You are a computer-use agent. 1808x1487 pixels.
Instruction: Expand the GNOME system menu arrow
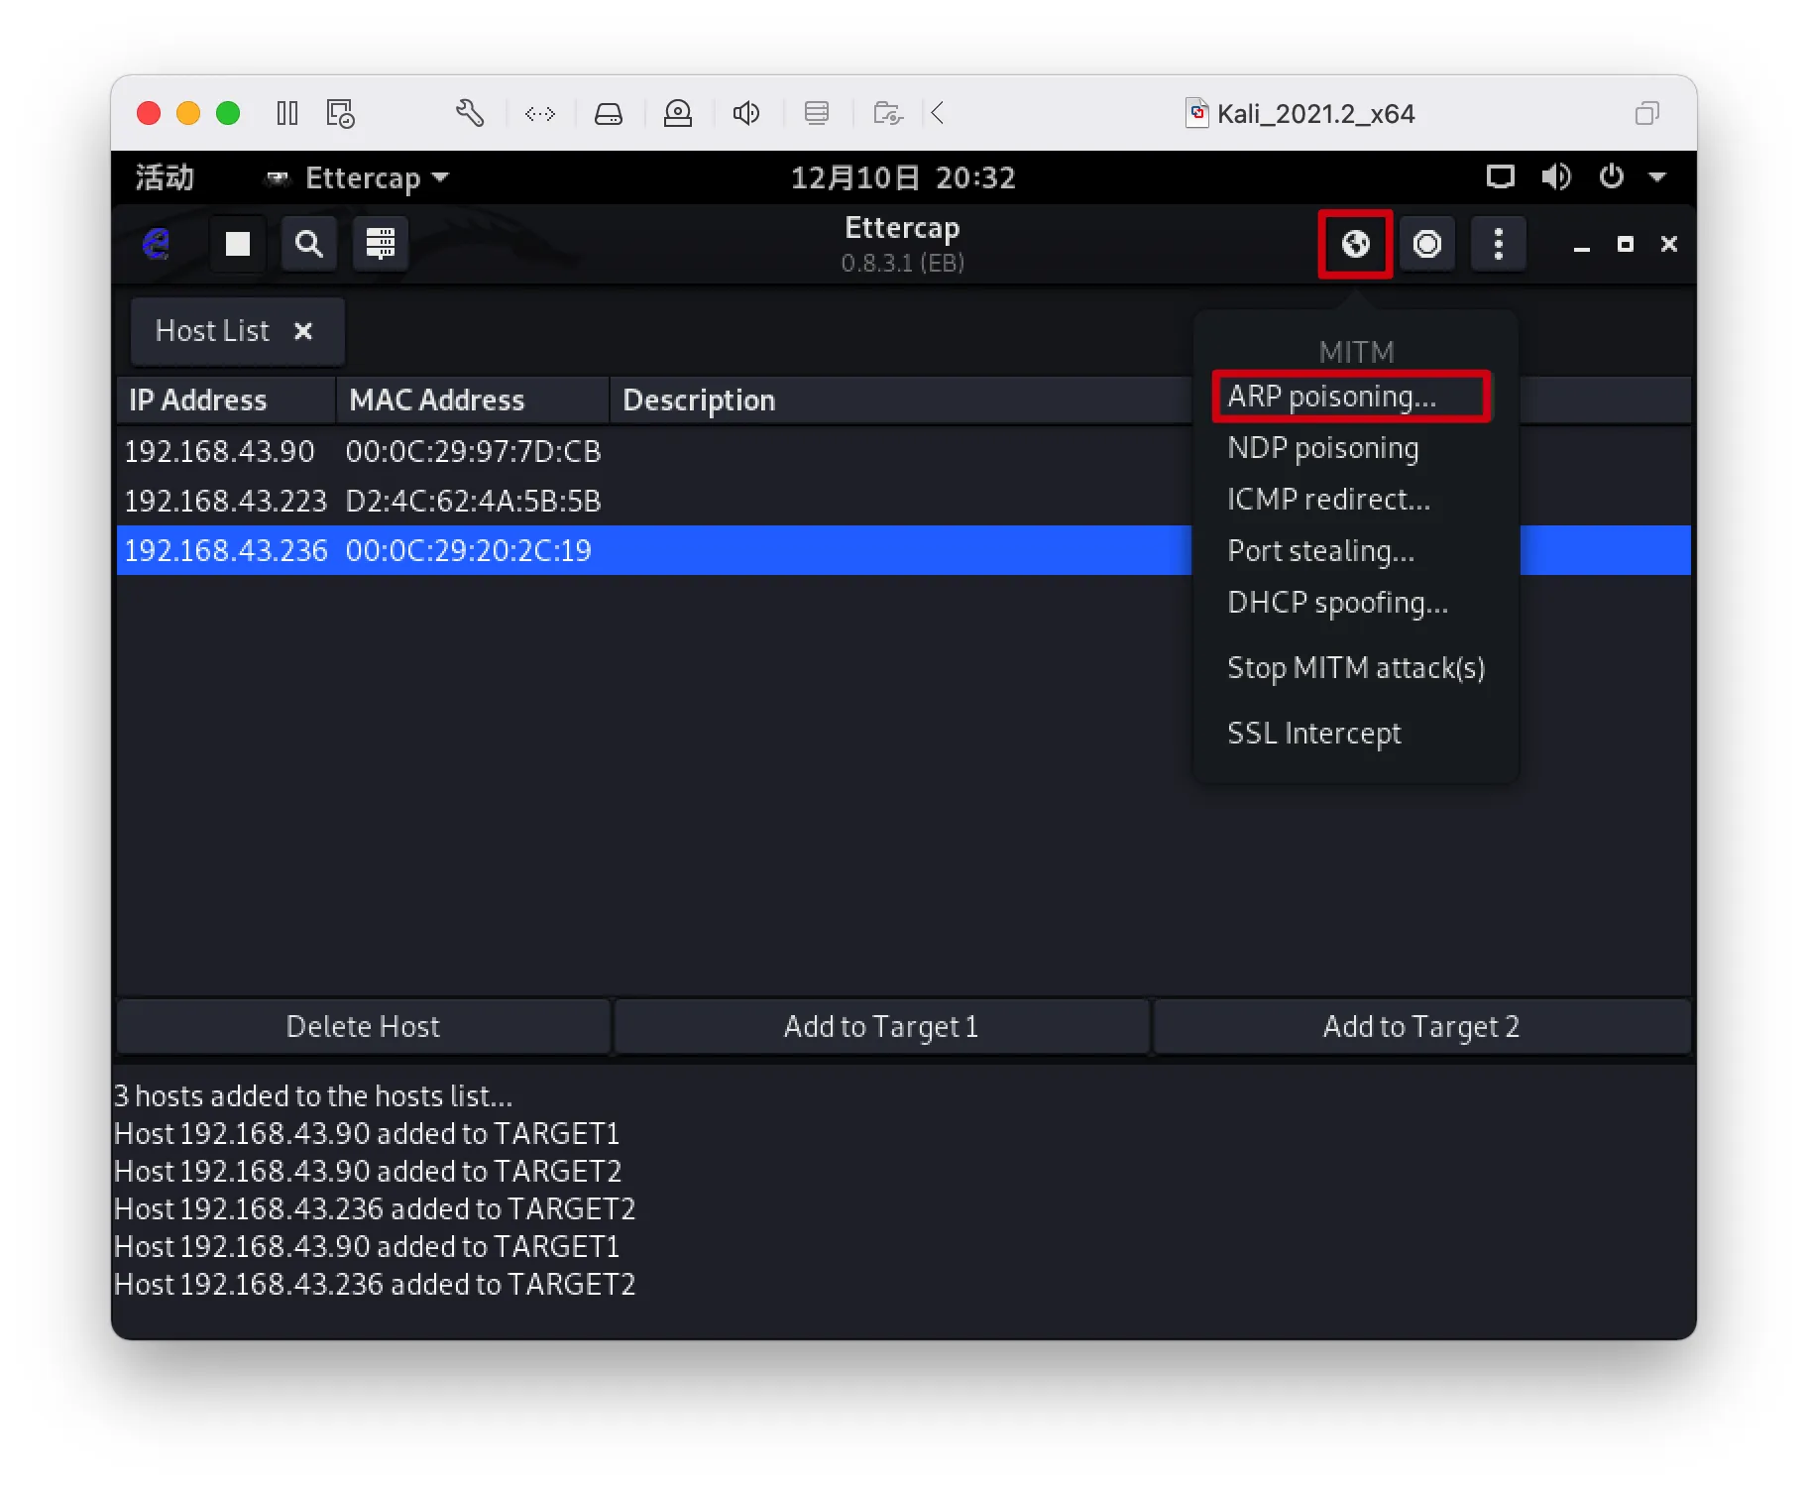click(1657, 177)
